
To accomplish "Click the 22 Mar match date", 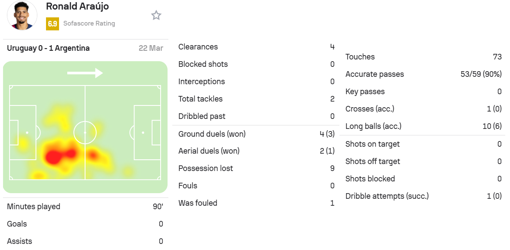I will 151,48.
